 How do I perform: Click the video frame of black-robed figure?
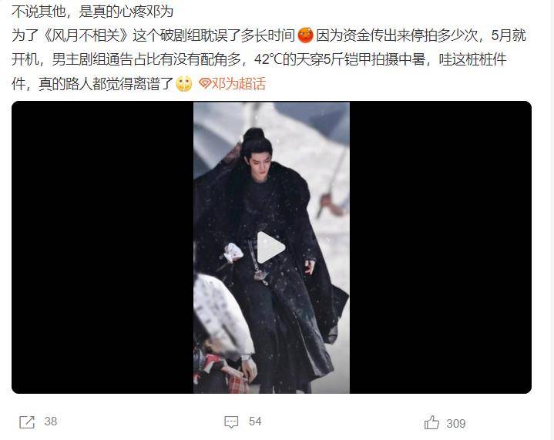tap(271, 247)
